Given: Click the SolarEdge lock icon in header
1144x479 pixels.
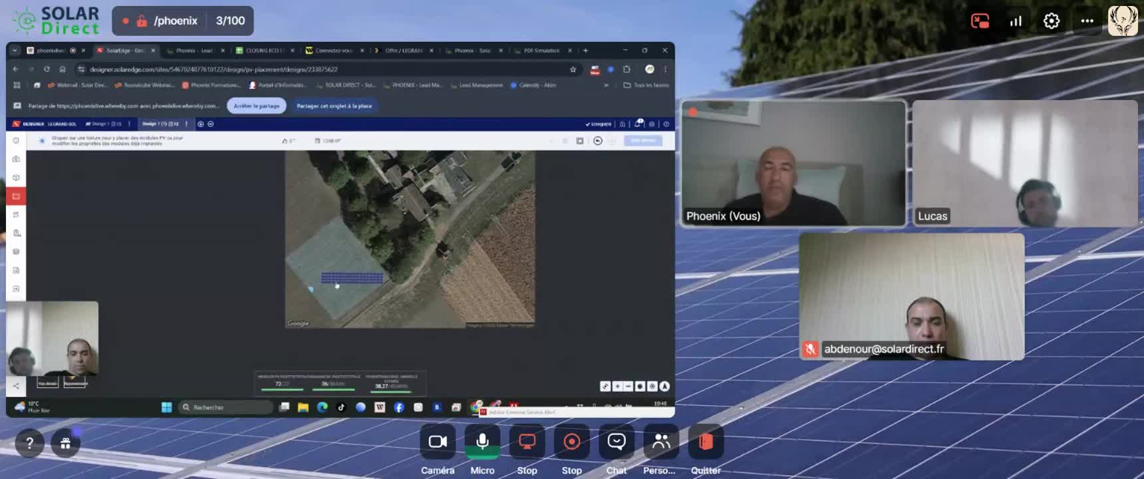Looking at the screenshot, I should pos(623,124).
